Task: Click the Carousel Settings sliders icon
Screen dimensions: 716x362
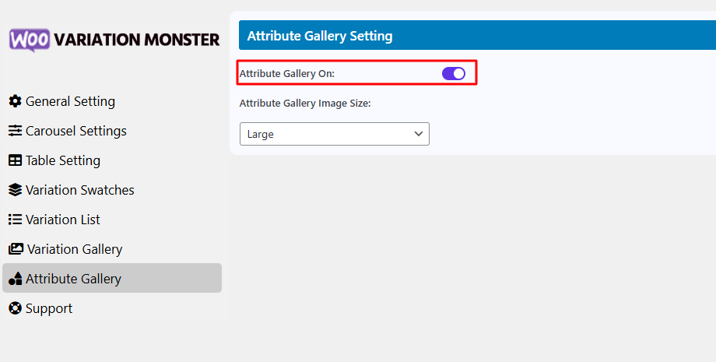Action: pos(15,131)
